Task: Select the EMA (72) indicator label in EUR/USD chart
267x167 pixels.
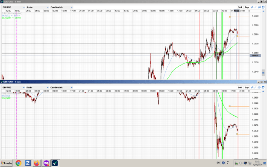Action: pos(11,16)
